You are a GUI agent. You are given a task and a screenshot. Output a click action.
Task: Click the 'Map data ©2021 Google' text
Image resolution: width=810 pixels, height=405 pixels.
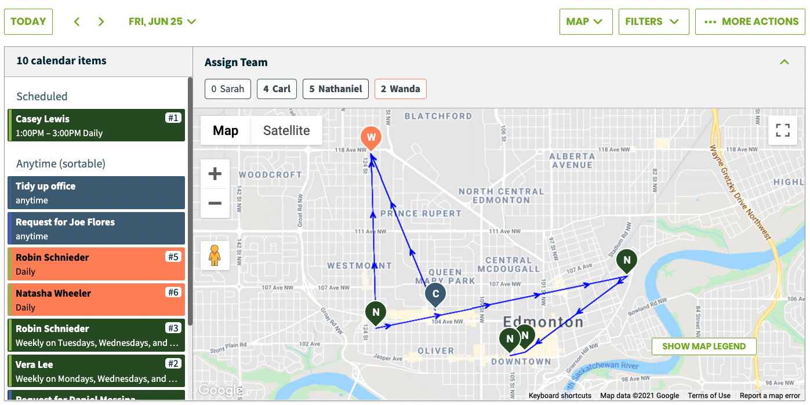click(640, 396)
